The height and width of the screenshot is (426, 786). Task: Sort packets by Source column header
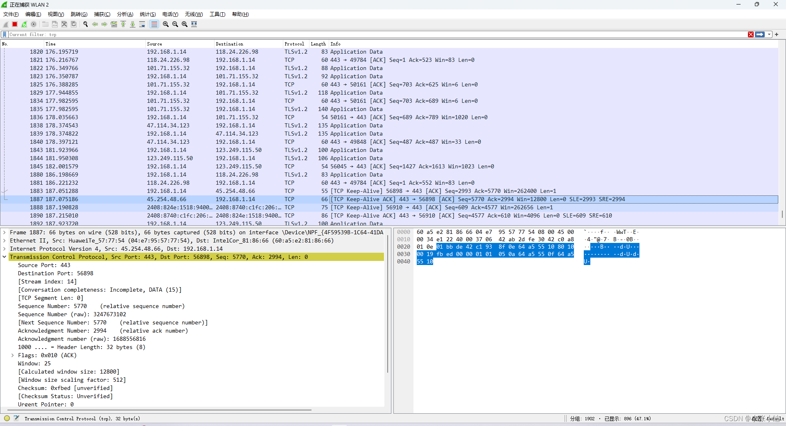[180, 44]
